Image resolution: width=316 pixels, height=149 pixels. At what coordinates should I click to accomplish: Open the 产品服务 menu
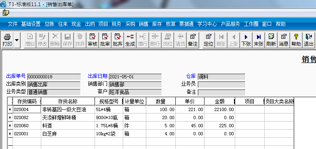(x=230, y=24)
